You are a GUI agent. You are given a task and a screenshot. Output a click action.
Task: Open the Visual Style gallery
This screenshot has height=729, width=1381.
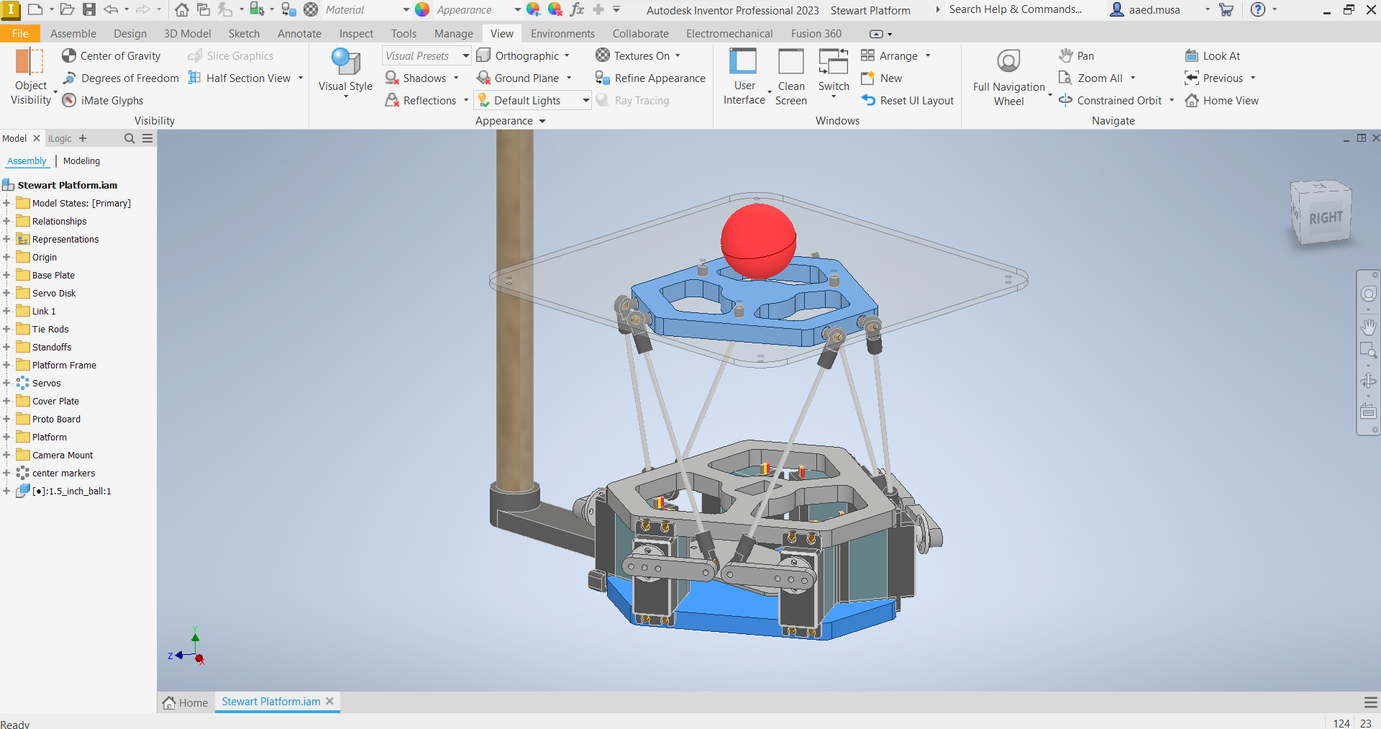coord(345,72)
